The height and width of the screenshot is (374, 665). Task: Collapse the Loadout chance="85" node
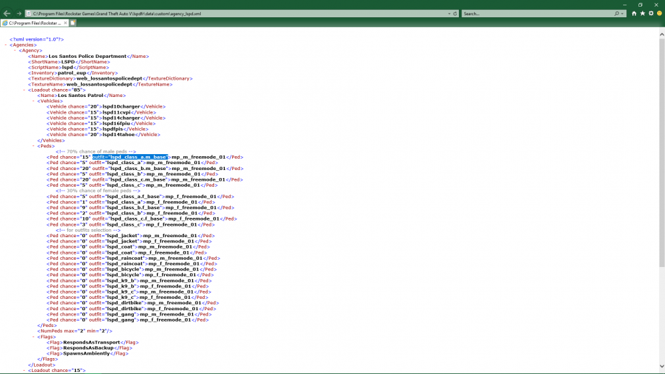(x=24, y=90)
